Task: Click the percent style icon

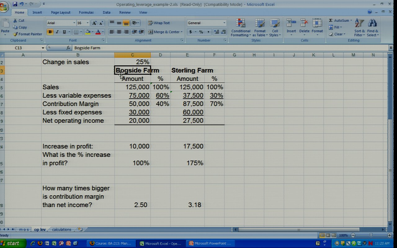Action: [201, 32]
